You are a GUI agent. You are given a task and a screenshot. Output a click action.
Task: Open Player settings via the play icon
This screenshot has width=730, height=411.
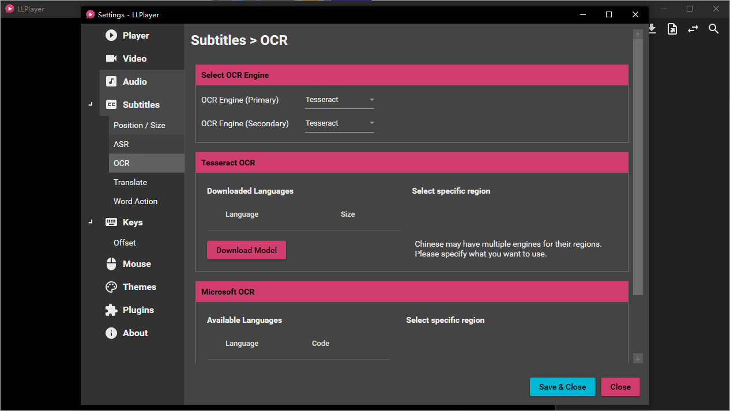coord(111,36)
